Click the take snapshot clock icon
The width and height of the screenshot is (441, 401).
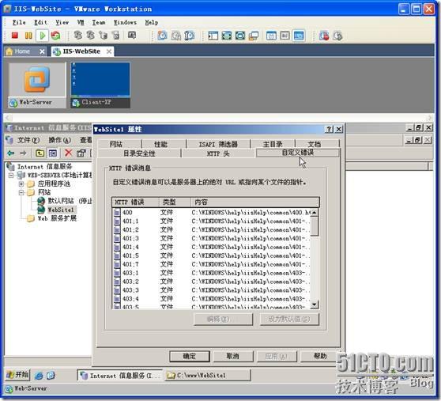click(x=162, y=36)
